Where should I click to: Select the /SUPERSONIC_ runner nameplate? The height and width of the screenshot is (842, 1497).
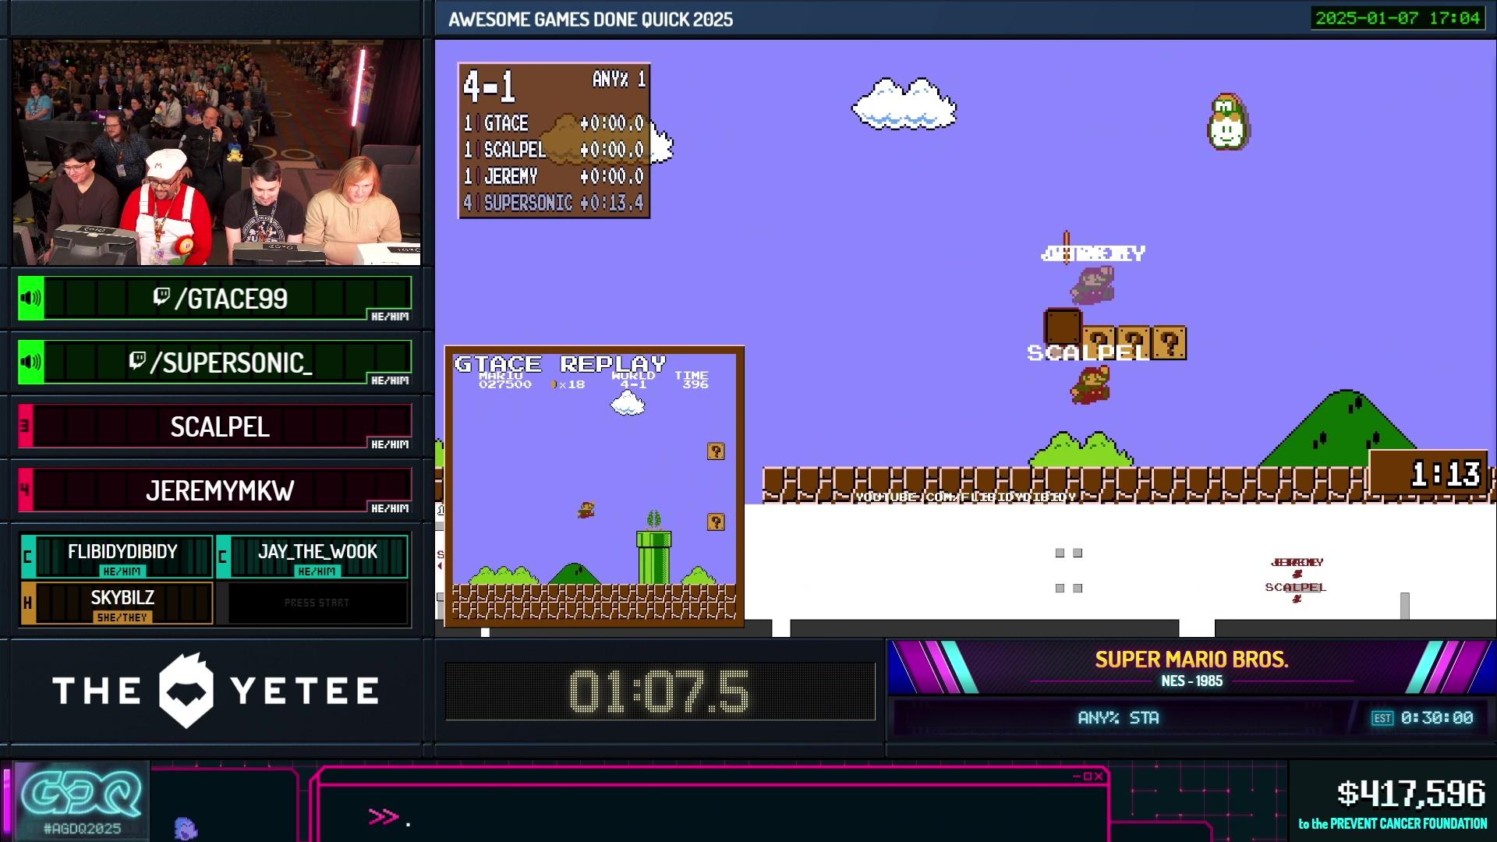pyautogui.click(x=215, y=362)
